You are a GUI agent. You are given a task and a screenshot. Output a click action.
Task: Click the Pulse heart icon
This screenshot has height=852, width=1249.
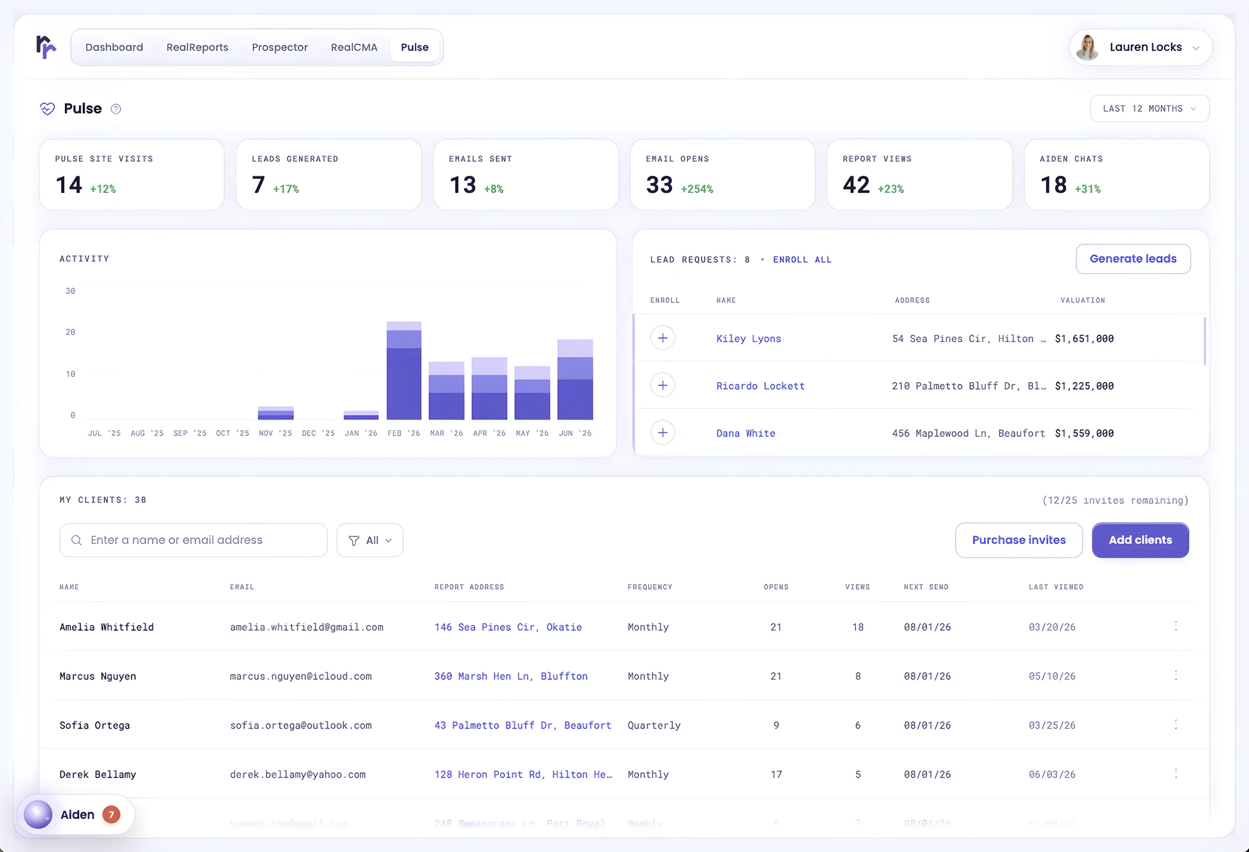click(x=48, y=109)
